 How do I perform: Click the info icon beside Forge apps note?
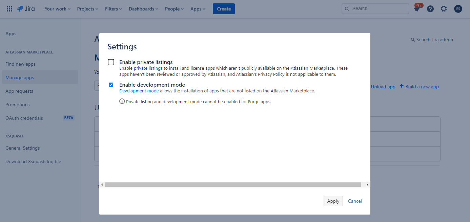(x=122, y=101)
